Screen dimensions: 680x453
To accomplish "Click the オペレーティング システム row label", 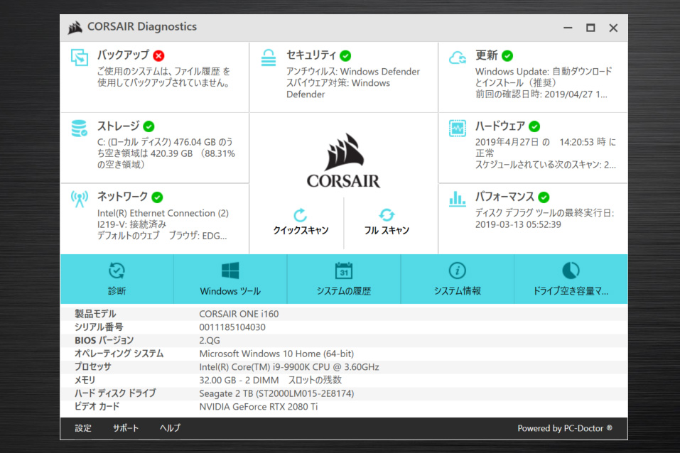I will tap(119, 354).
